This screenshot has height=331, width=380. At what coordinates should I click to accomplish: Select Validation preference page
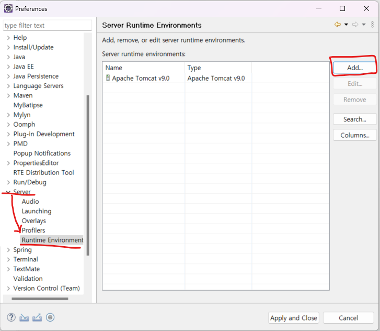[x=28, y=279]
